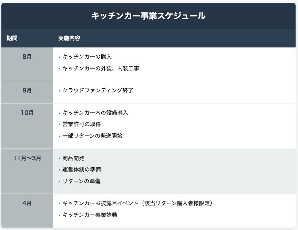This screenshot has height=230, width=298.
Task: Click the 8月 period cell
Action: click(27, 57)
